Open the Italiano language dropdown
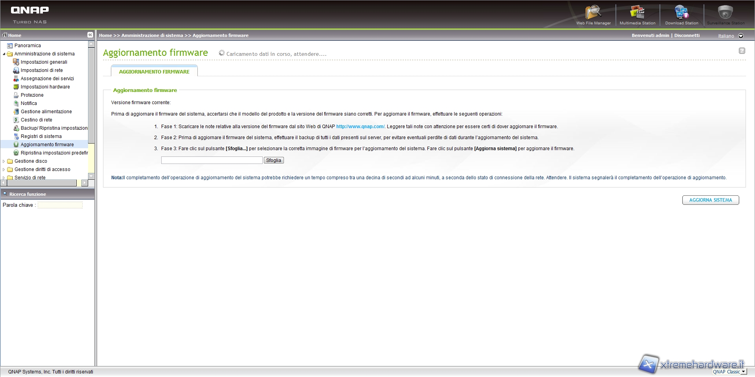755x377 pixels. 741,36
